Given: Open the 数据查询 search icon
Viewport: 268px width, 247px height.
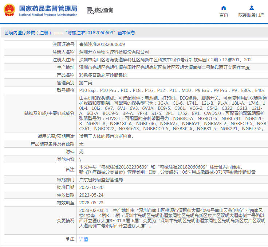Looking at the screenshot, I should [x=90, y=11].
